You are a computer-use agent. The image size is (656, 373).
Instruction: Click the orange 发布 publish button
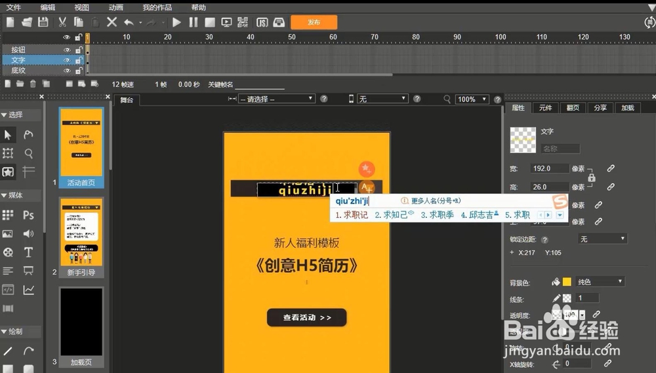314,22
